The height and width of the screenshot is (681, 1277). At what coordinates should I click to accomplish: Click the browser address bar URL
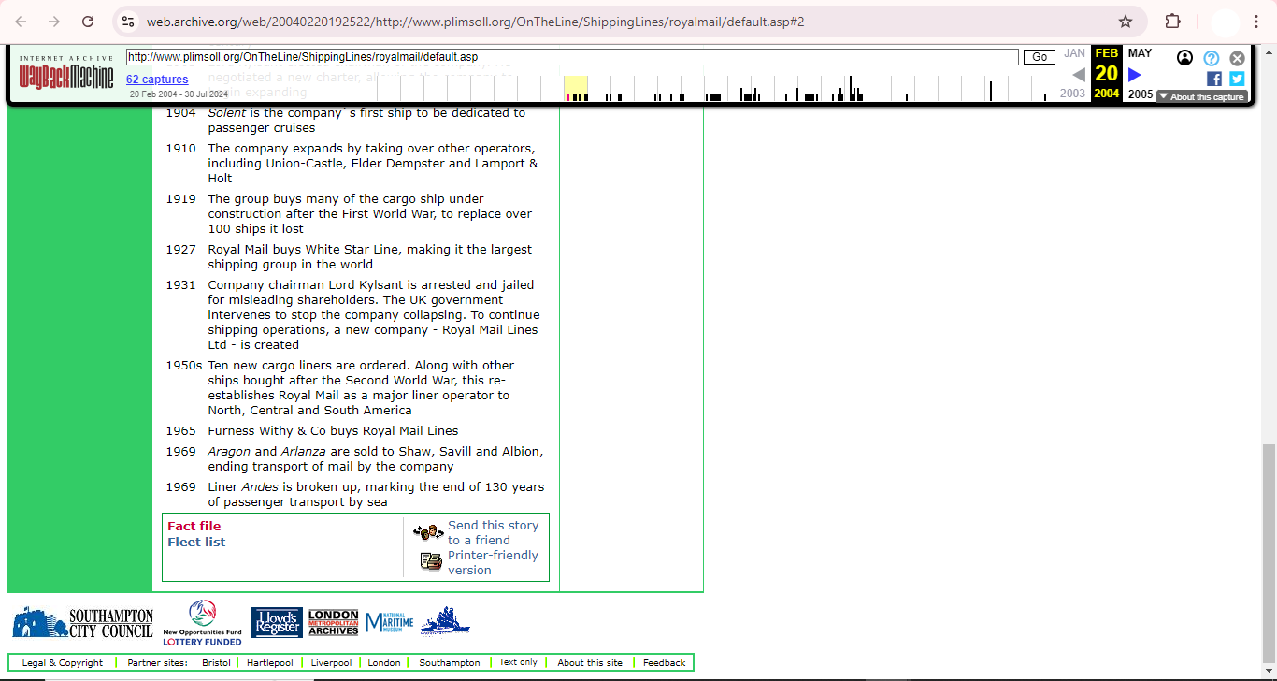(x=475, y=22)
